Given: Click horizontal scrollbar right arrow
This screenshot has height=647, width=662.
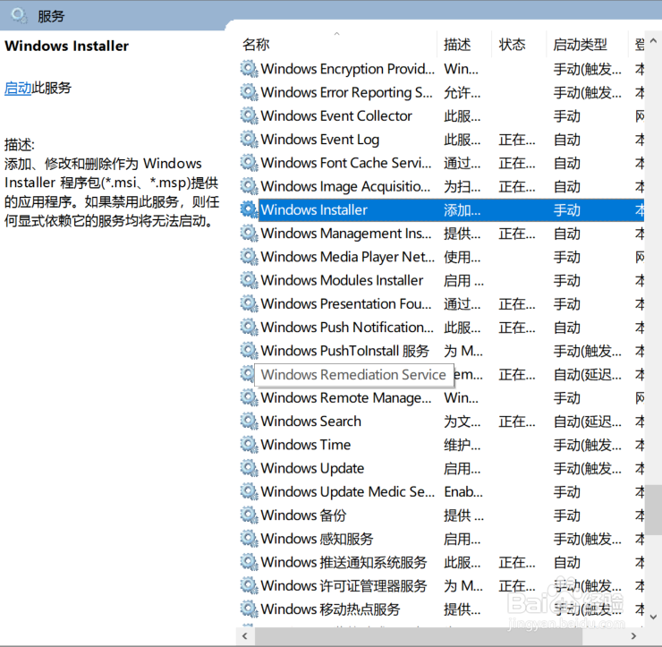Looking at the screenshot, I should coord(632,635).
